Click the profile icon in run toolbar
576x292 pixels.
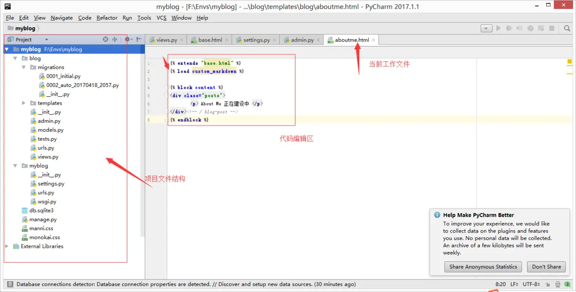click(530, 28)
